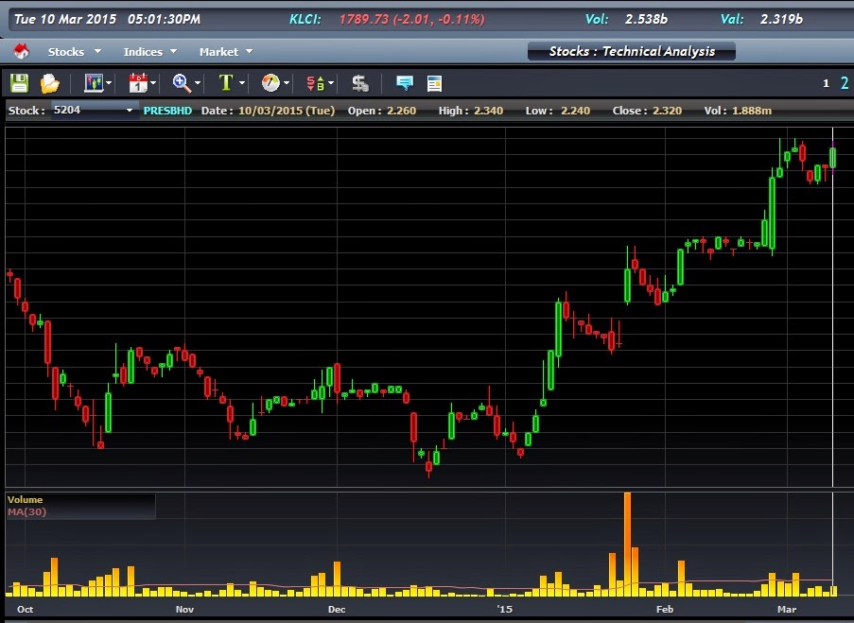Open the Indices menu
This screenshot has width=854, height=623.
(150, 52)
